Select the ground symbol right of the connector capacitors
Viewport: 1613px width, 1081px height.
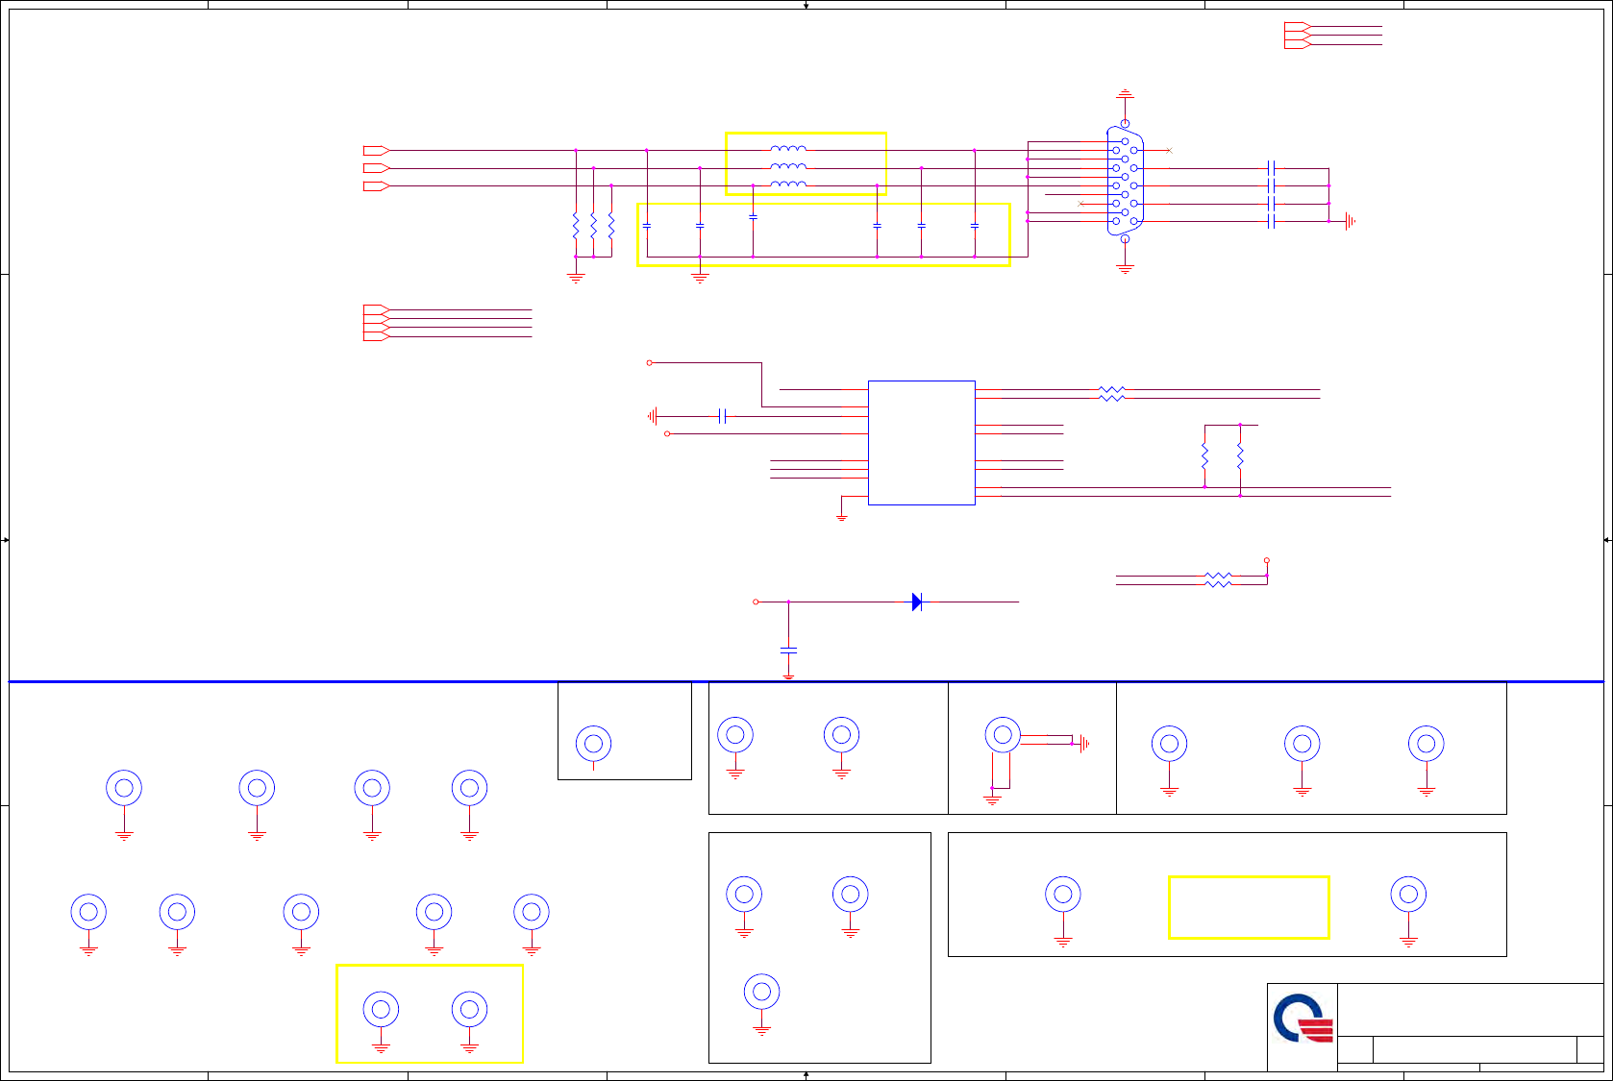tap(1350, 221)
